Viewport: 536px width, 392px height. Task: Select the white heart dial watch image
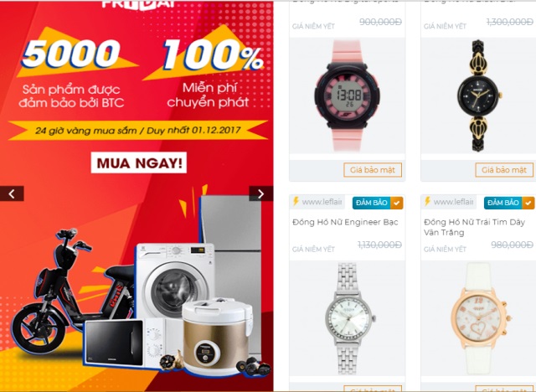pyautogui.click(x=478, y=318)
